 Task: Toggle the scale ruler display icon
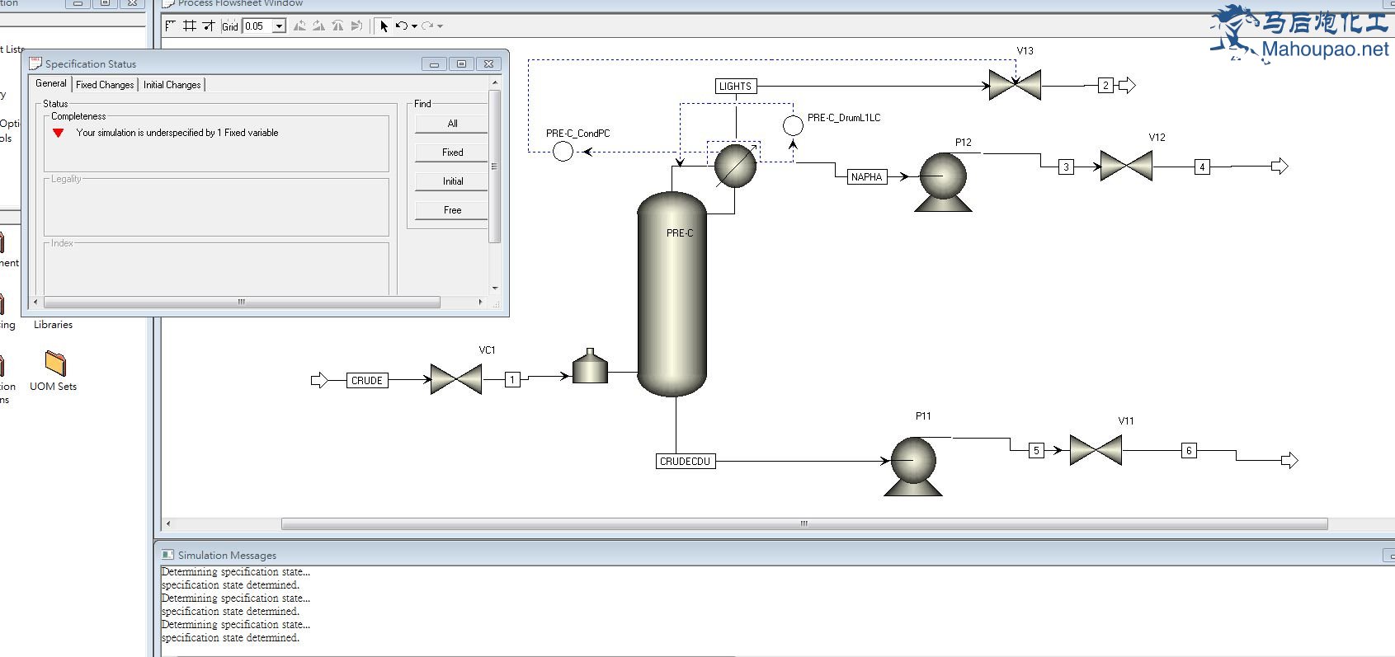pyautogui.click(x=171, y=26)
